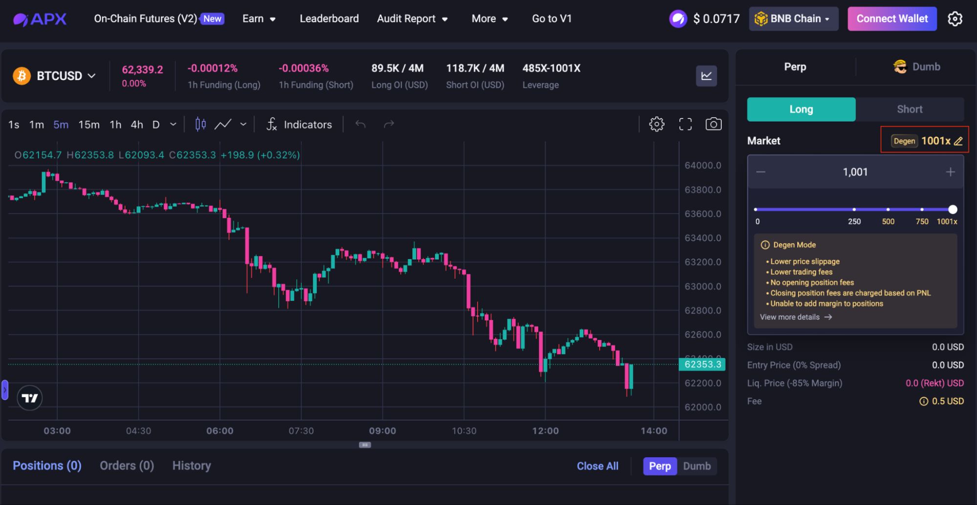The width and height of the screenshot is (977, 505).
Task: Open chart settings via the gear icon
Action: click(x=657, y=124)
